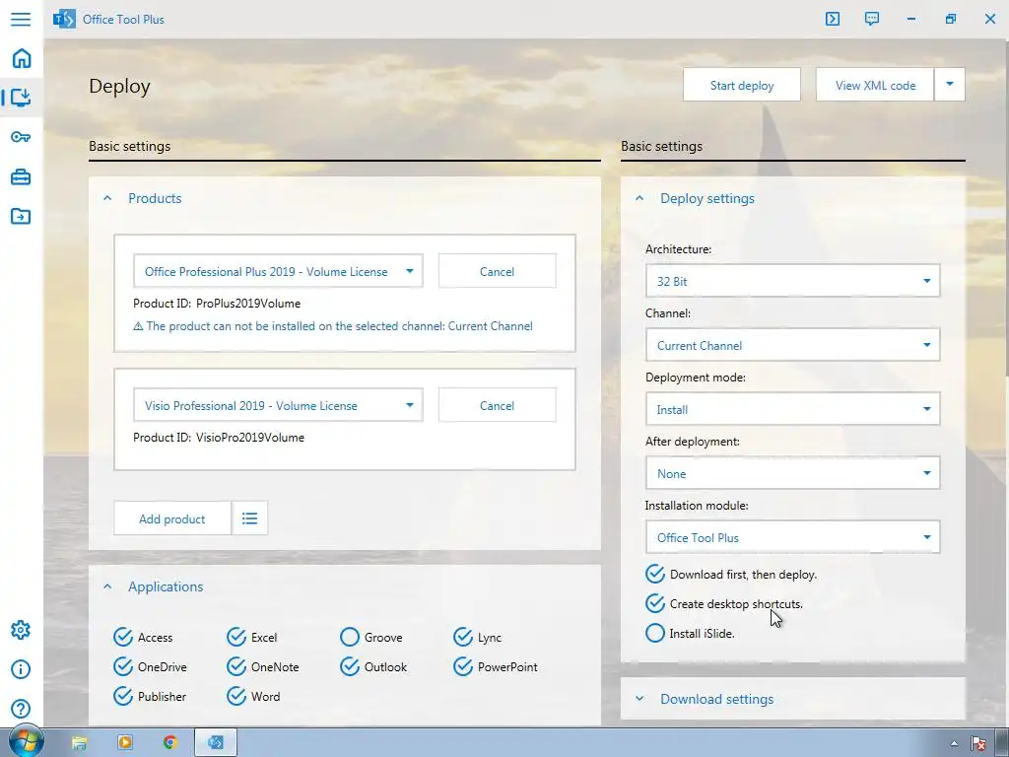Show hidden tray icons arrow
The image size is (1009, 757).
pyautogui.click(x=954, y=743)
